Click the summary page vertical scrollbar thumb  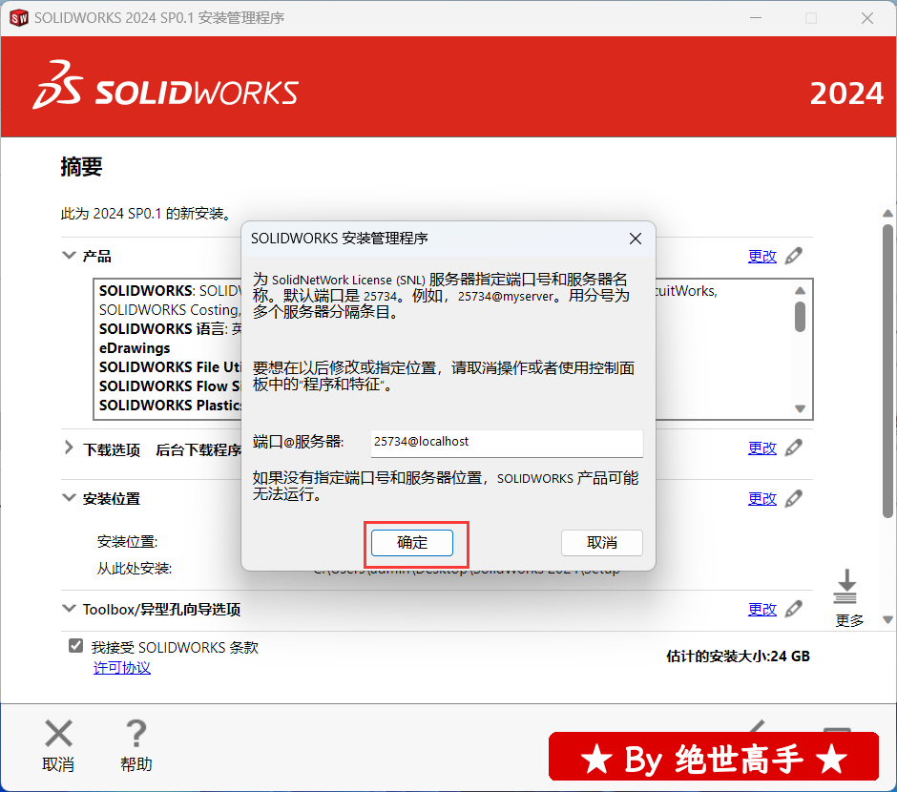[887, 370]
